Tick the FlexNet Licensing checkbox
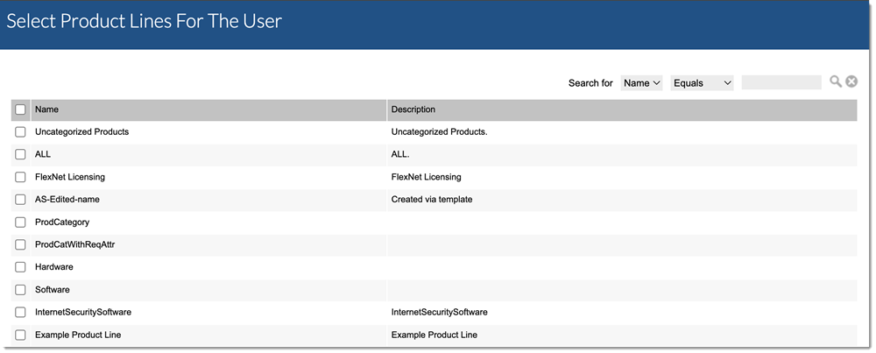 pos(21,178)
